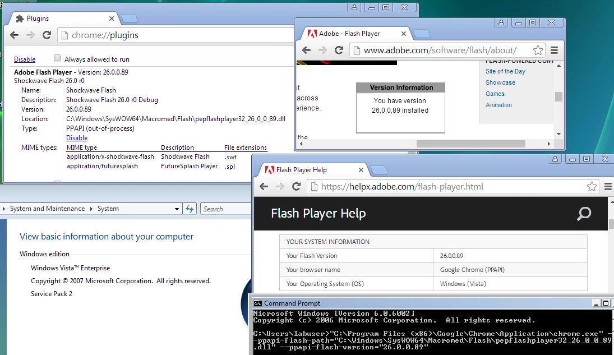
Task: Reload the adobe.com flash about page
Action: coord(339,50)
